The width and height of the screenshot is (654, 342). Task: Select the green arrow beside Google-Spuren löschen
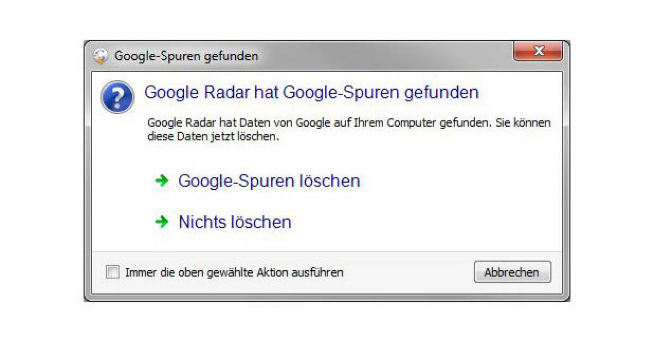click(161, 181)
